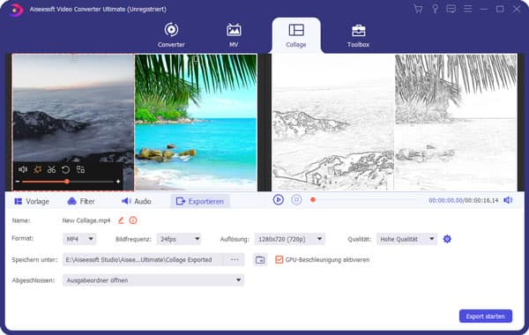Open the edit effects star icon on the clip
Image resolution: width=529 pixels, height=335 pixels.
click(x=37, y=169)
